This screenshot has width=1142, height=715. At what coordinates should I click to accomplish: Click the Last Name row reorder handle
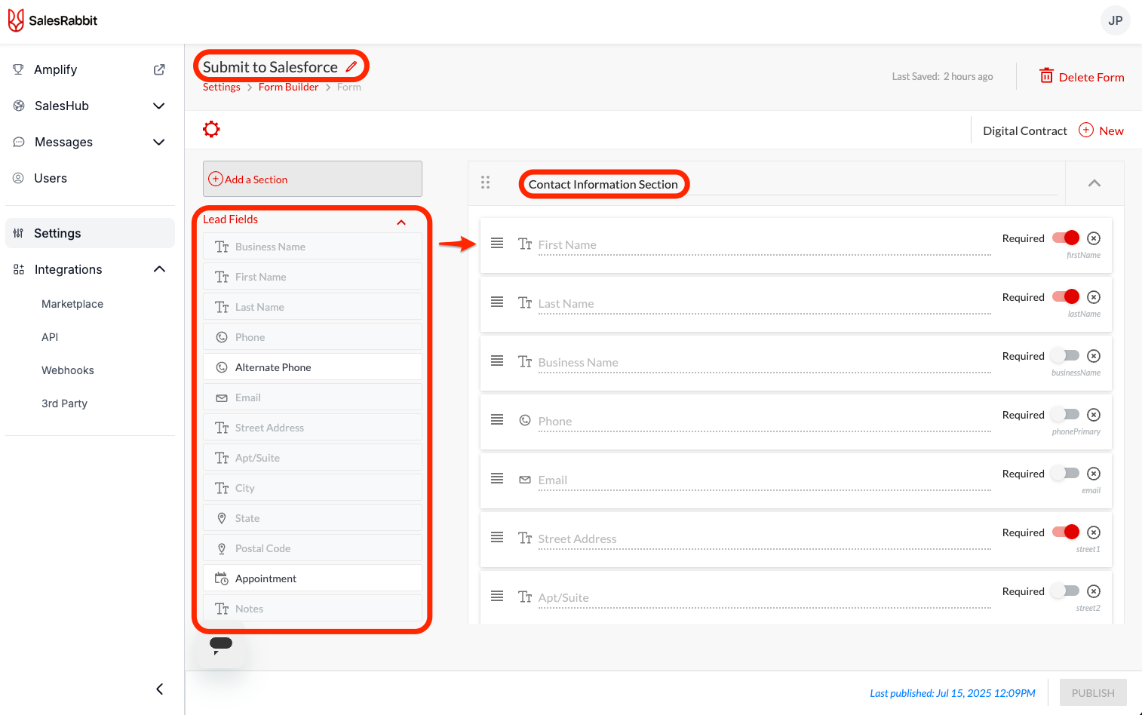tap(497, 302)
